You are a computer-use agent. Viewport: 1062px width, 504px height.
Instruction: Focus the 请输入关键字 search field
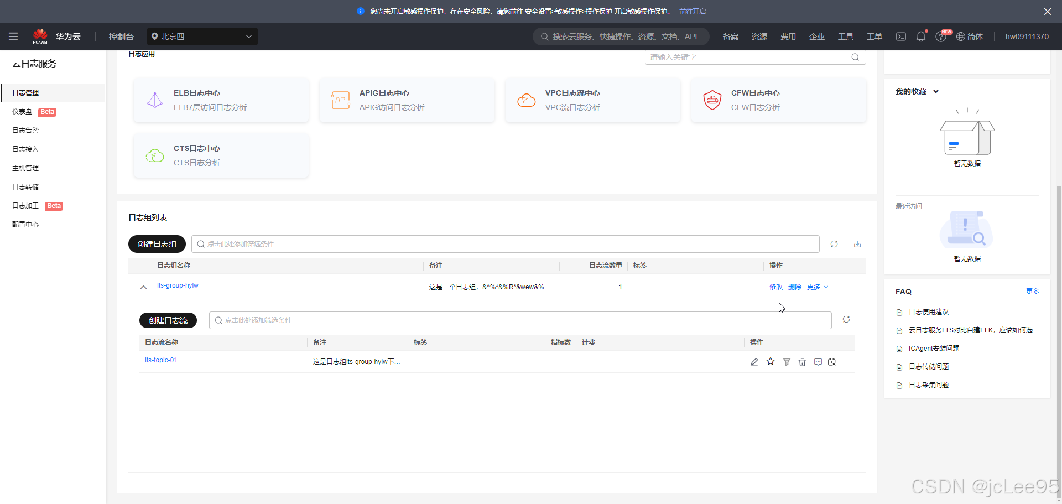(x=755, y=57)
